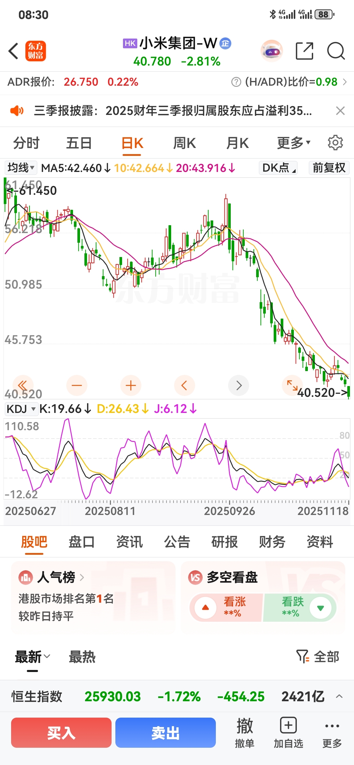This screenshot has width=354, height=765.
Task: Tap the blue 卖出 sell button
Action: point(166,733)
